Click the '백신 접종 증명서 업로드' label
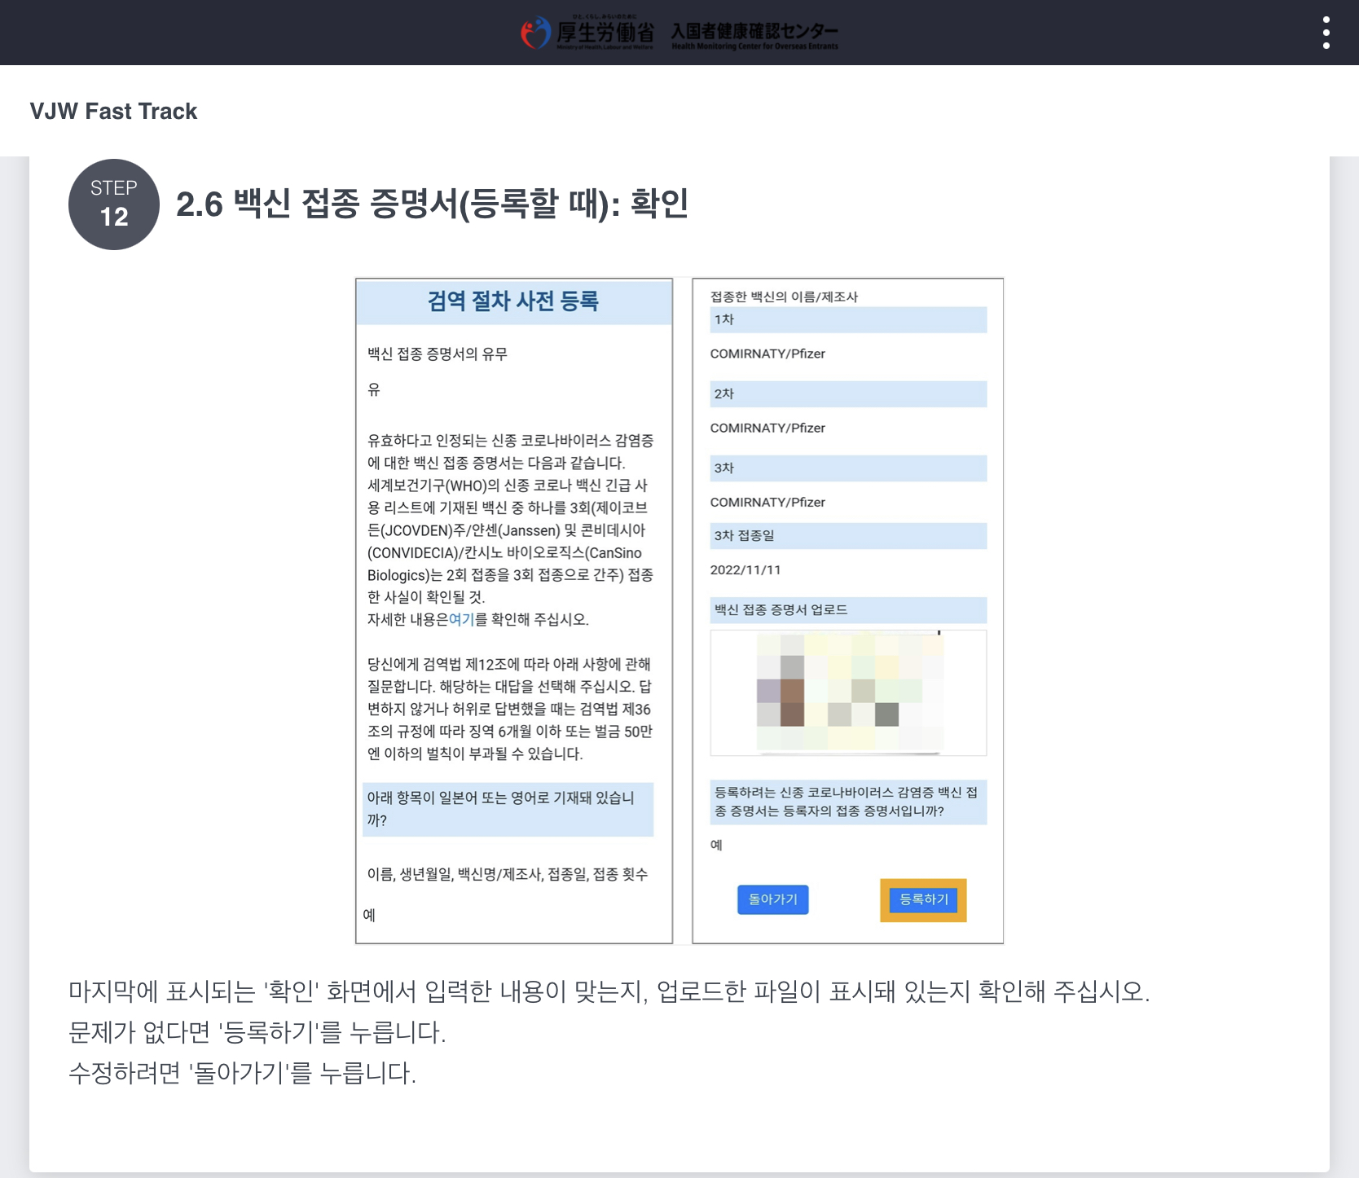Viewport: 1359px width, 1178px height. 848,609
